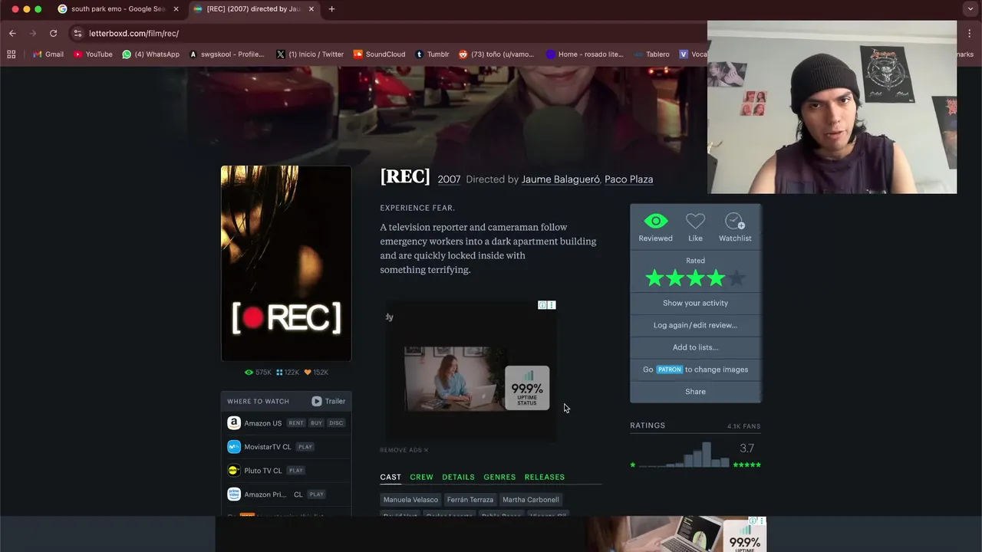The height and width of the screenshot is (552, 982).
Task: Click the ad info icon on advertisement
Action: pos(542,305)
